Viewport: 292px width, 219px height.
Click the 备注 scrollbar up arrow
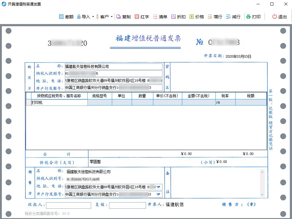[x=262, y=172]
